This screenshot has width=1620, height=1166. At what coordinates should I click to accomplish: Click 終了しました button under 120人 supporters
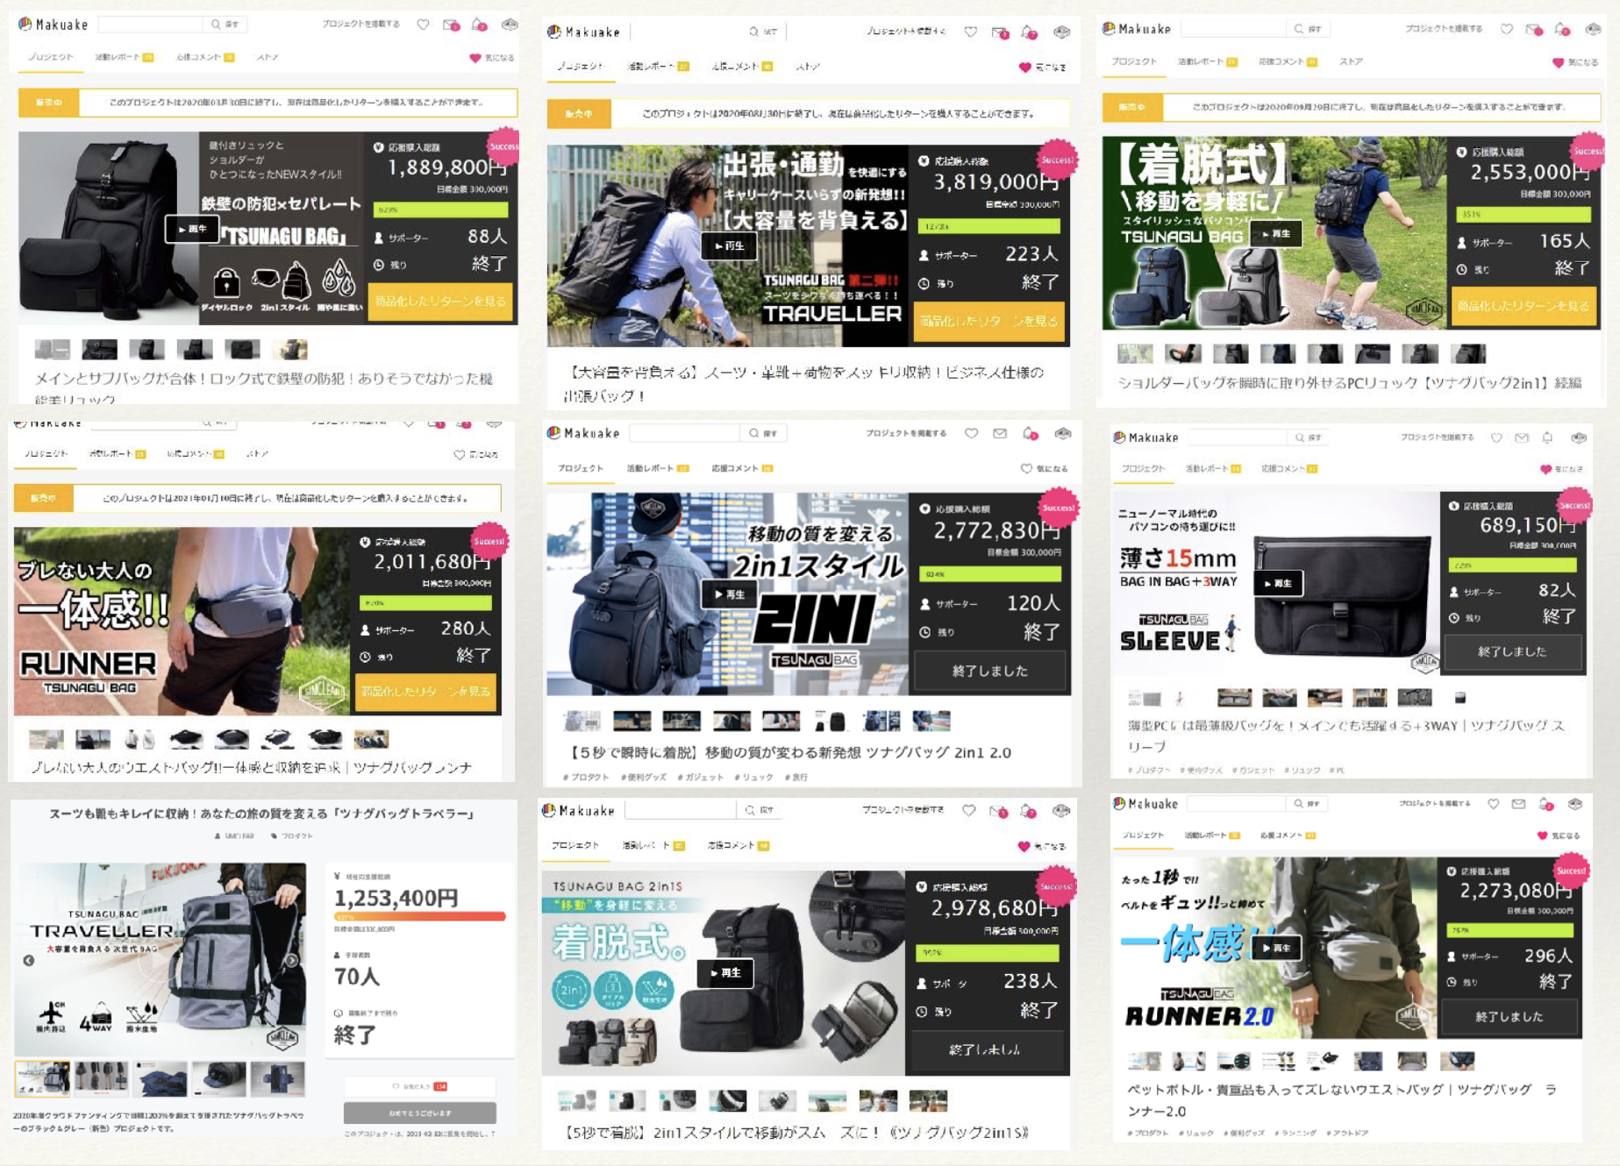pos(989,671)
